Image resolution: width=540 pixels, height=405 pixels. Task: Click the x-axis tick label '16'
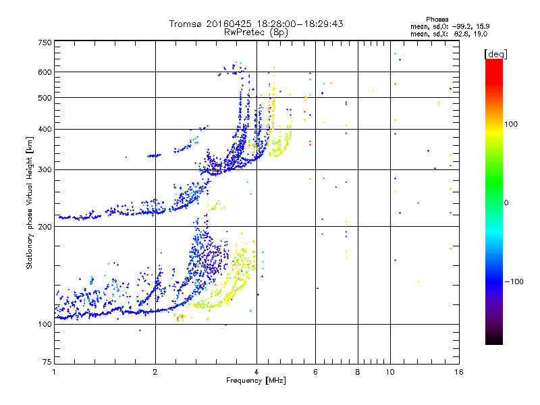[459, 372]
